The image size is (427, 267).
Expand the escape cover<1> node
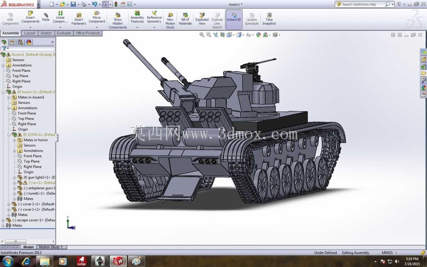[x=3, y=220]
